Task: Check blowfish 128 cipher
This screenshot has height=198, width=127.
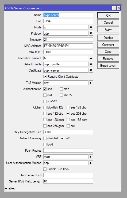Action: 45,107
